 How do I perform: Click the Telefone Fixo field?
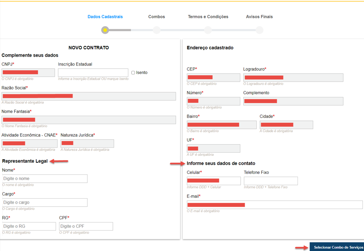[x=270, y=181]
